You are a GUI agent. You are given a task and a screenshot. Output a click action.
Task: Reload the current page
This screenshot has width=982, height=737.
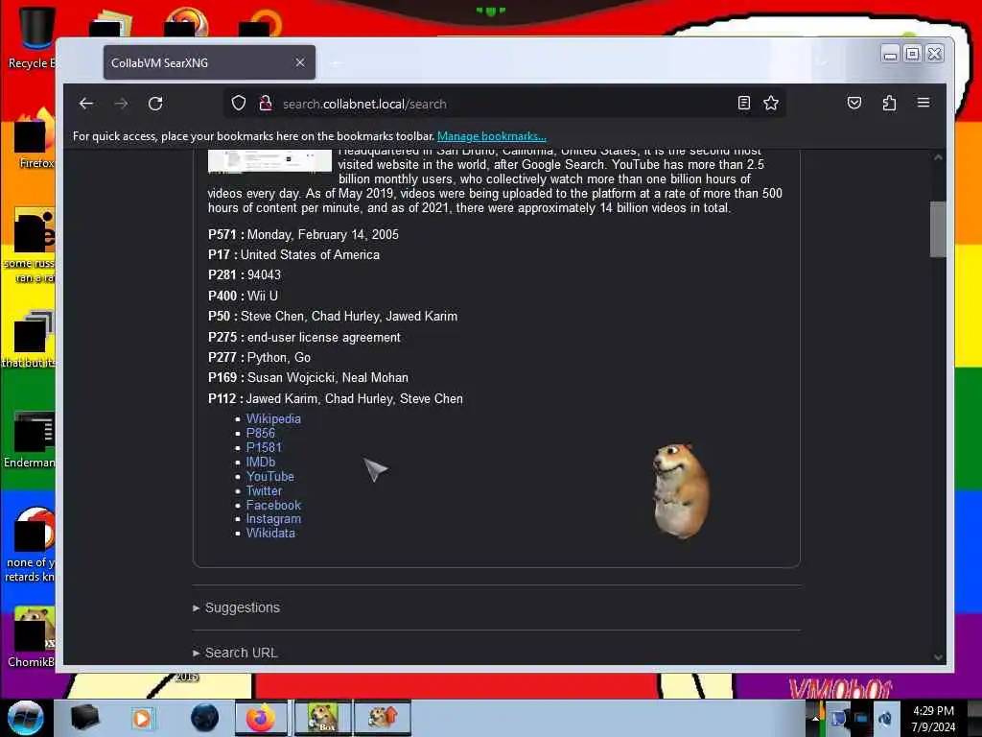pos(155,104)
